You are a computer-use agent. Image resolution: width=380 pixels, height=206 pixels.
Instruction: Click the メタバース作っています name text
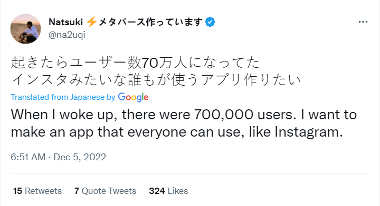[150, 22]
